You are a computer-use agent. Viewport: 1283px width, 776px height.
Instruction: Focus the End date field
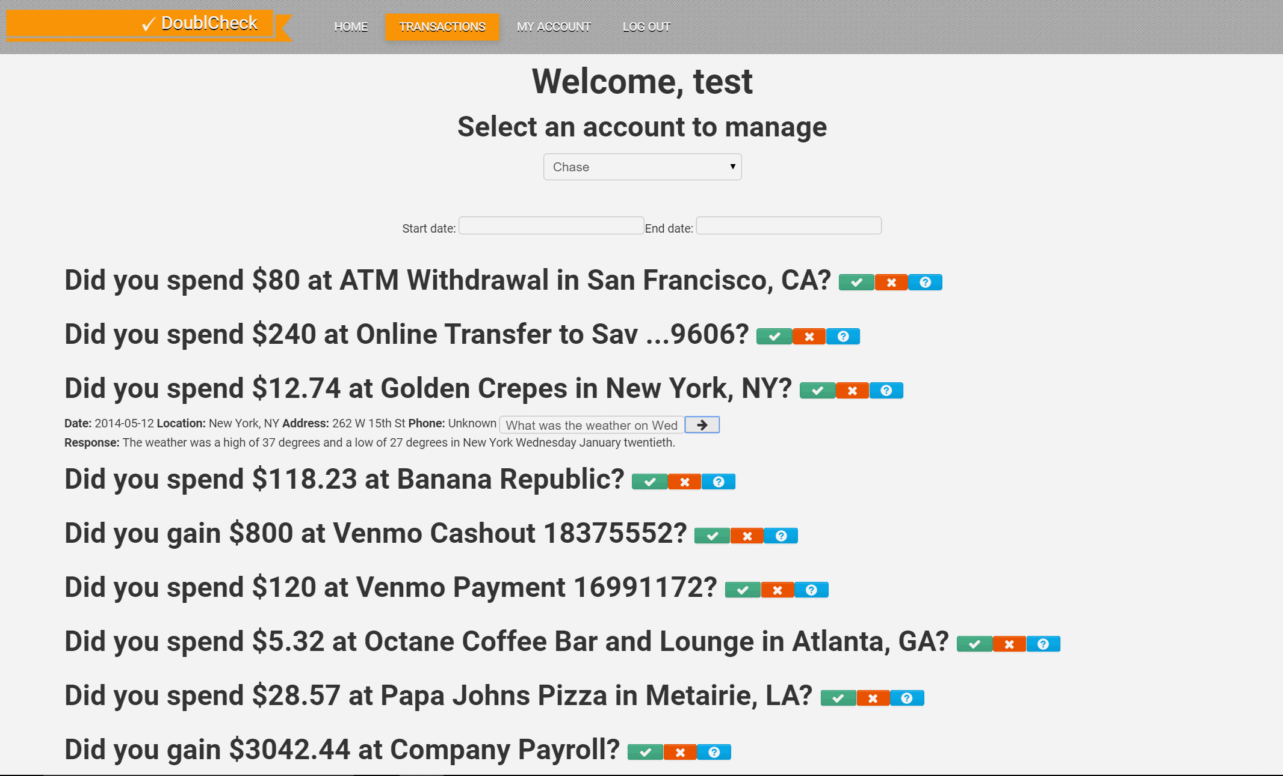click(789, 225)
